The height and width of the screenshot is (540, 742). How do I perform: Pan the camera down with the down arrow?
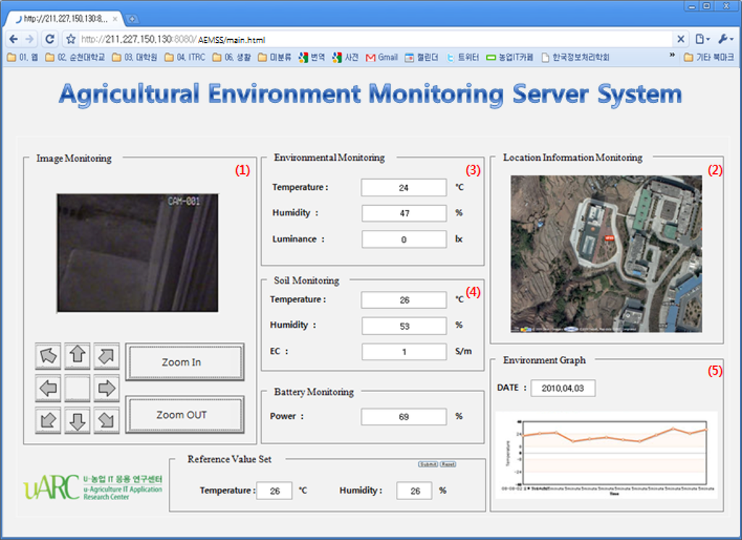pos(78,420)
